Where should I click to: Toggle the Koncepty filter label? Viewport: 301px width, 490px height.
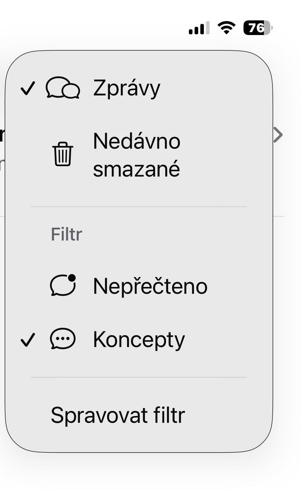(x=139, y=340)
